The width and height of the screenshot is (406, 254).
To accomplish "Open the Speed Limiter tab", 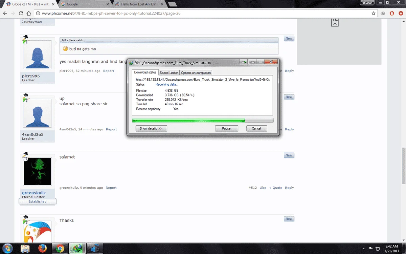I will (x=169, y=73).
